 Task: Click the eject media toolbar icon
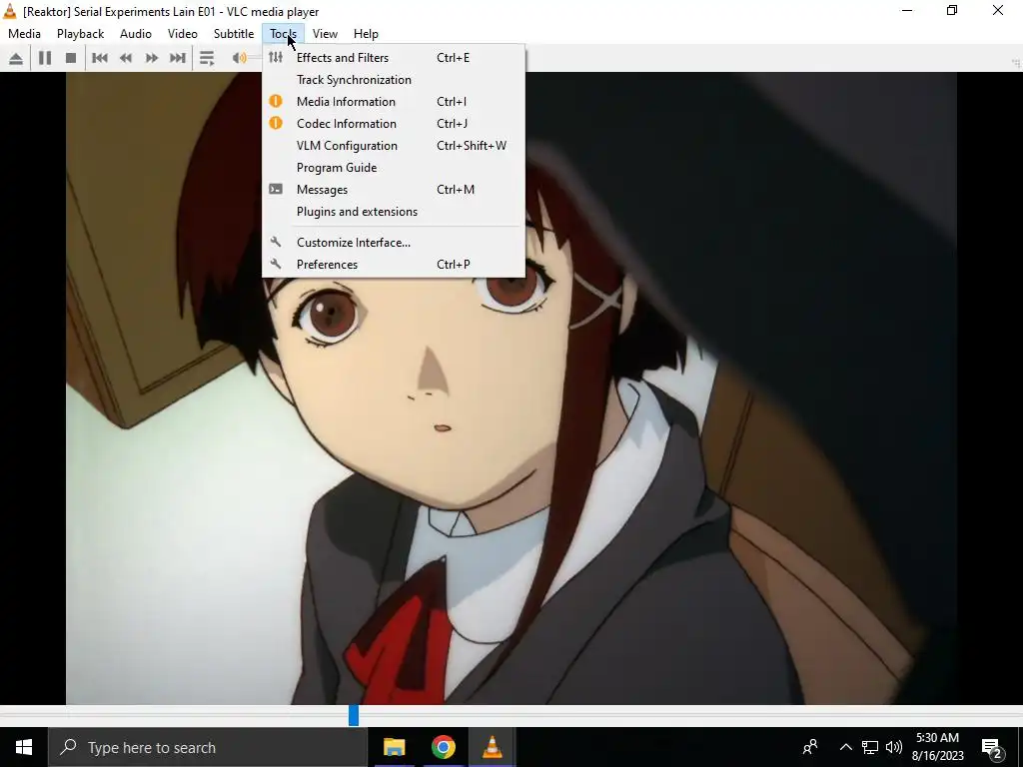[16, 58]
